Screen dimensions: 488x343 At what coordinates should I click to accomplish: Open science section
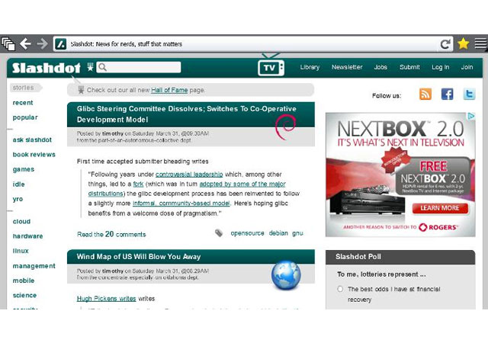(x=24, y=295)
